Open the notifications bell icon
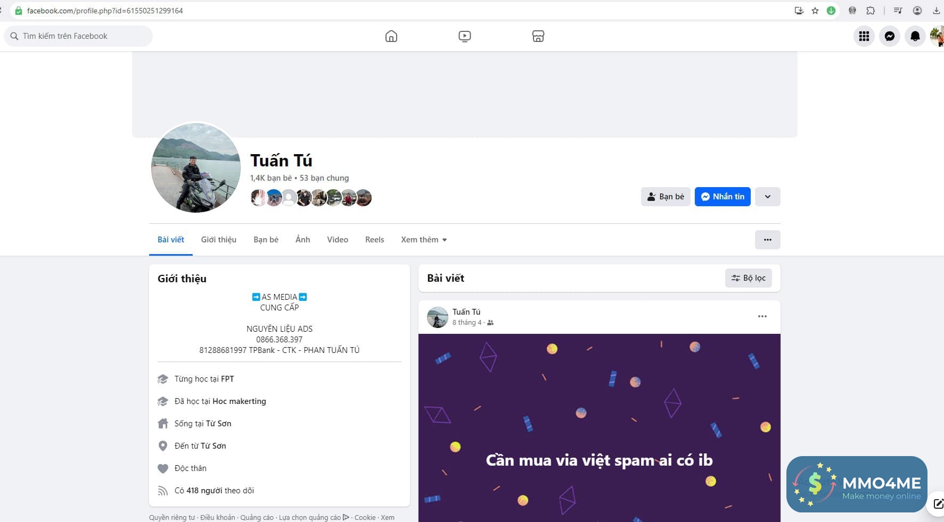 click(x=915, y=36)
